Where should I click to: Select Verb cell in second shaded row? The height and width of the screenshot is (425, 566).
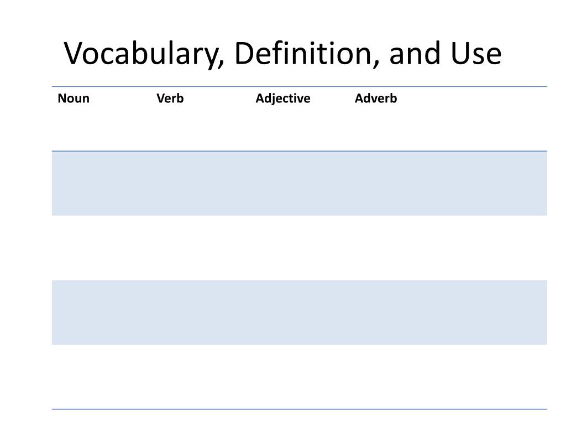tap(200, 312)
